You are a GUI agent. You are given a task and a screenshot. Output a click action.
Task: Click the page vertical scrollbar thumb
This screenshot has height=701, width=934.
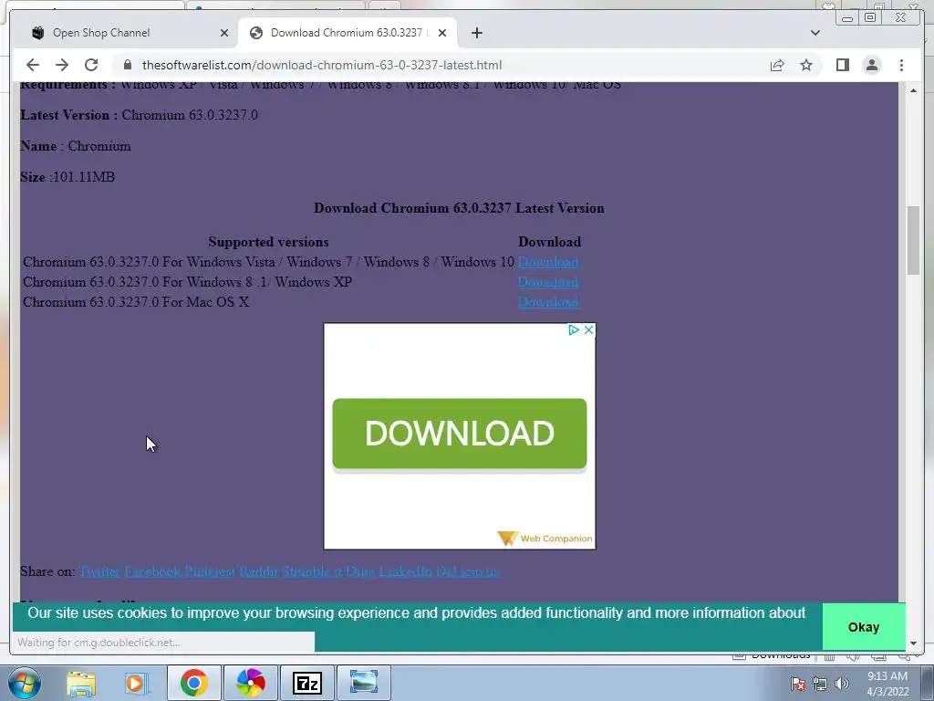tap(913, 240)
